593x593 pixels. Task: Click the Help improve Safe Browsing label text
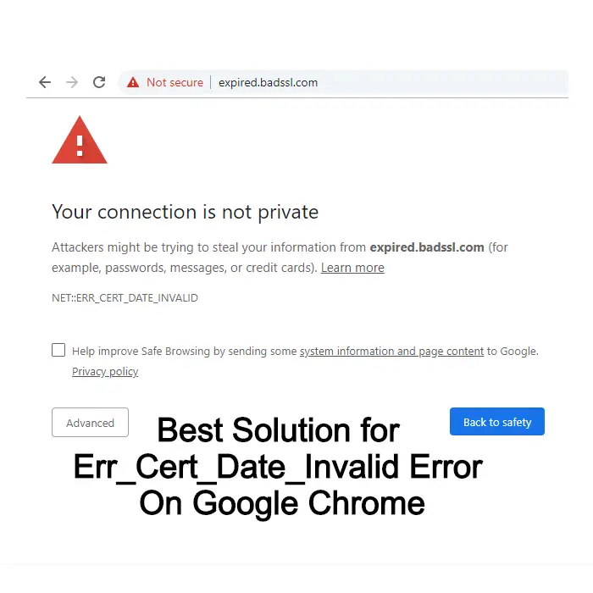(x=184, y=352)
